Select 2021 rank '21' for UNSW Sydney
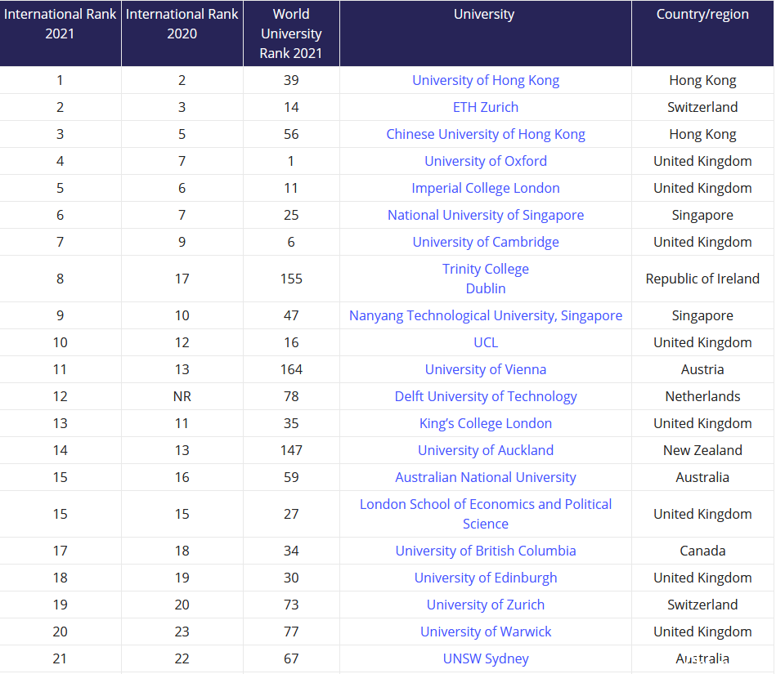Viewport: 776px width, 674px height. pyautogui.click(x=60, y=658)
